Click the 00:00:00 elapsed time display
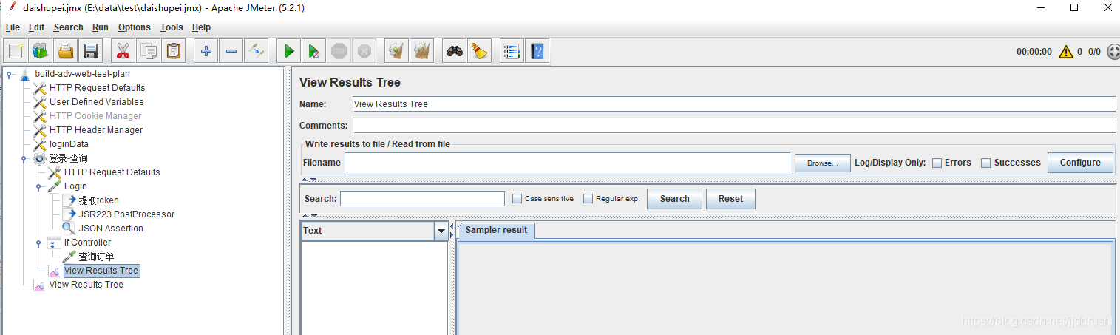 click(x=1034, y=52)
